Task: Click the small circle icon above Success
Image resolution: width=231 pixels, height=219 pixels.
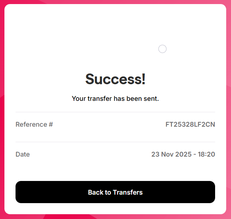Action: click(162, 49)
